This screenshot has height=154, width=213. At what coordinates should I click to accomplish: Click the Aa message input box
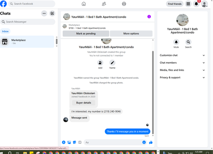(x=113, y=143)
